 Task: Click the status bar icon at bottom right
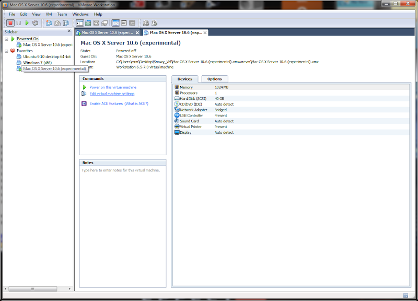405,295
